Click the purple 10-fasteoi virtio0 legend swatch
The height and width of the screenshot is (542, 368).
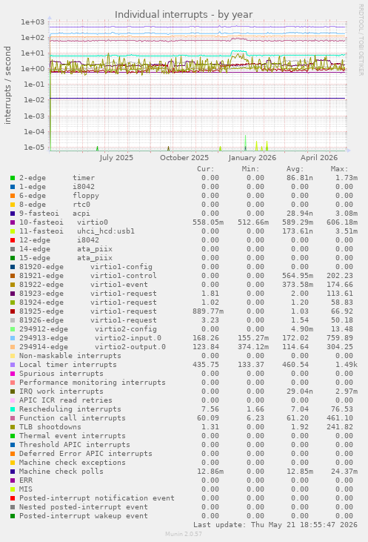point(13,222)
